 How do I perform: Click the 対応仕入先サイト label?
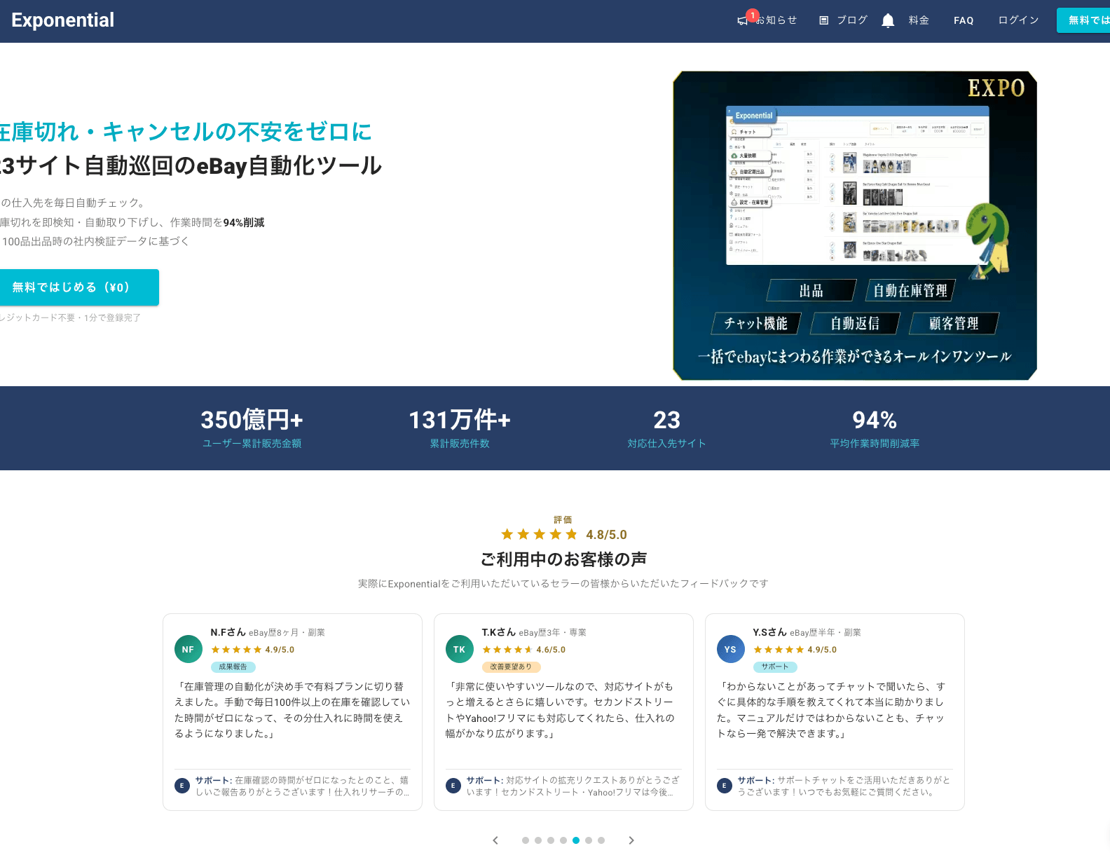click(x=666, y=444)
